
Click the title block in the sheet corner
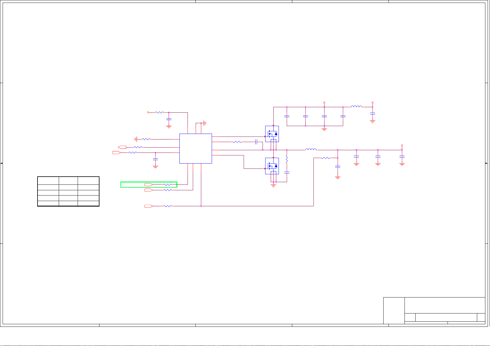(x=434, y=311)
